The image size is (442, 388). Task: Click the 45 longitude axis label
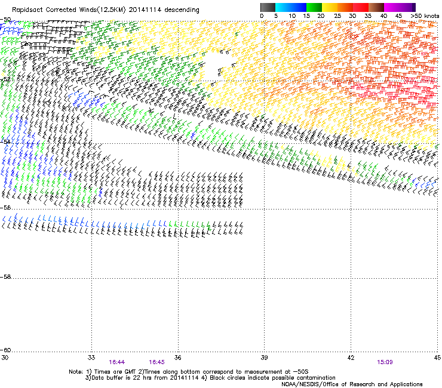click(x=437, y=358)
